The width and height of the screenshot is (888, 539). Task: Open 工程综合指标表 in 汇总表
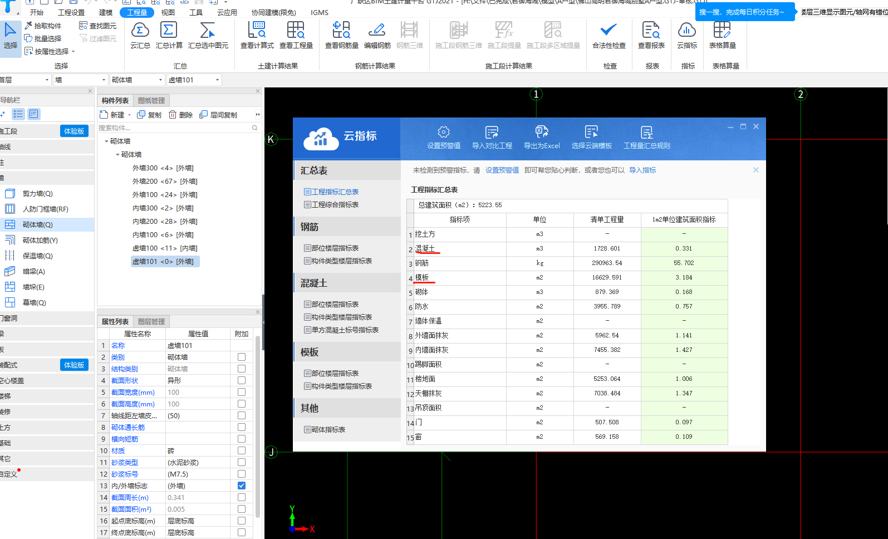[x=331, y=205]
